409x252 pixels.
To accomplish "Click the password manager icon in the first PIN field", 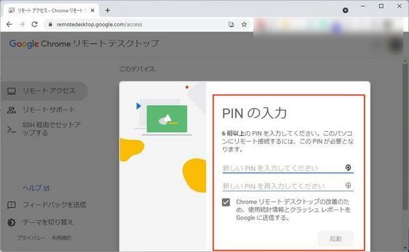I will [x=348, y=167].
